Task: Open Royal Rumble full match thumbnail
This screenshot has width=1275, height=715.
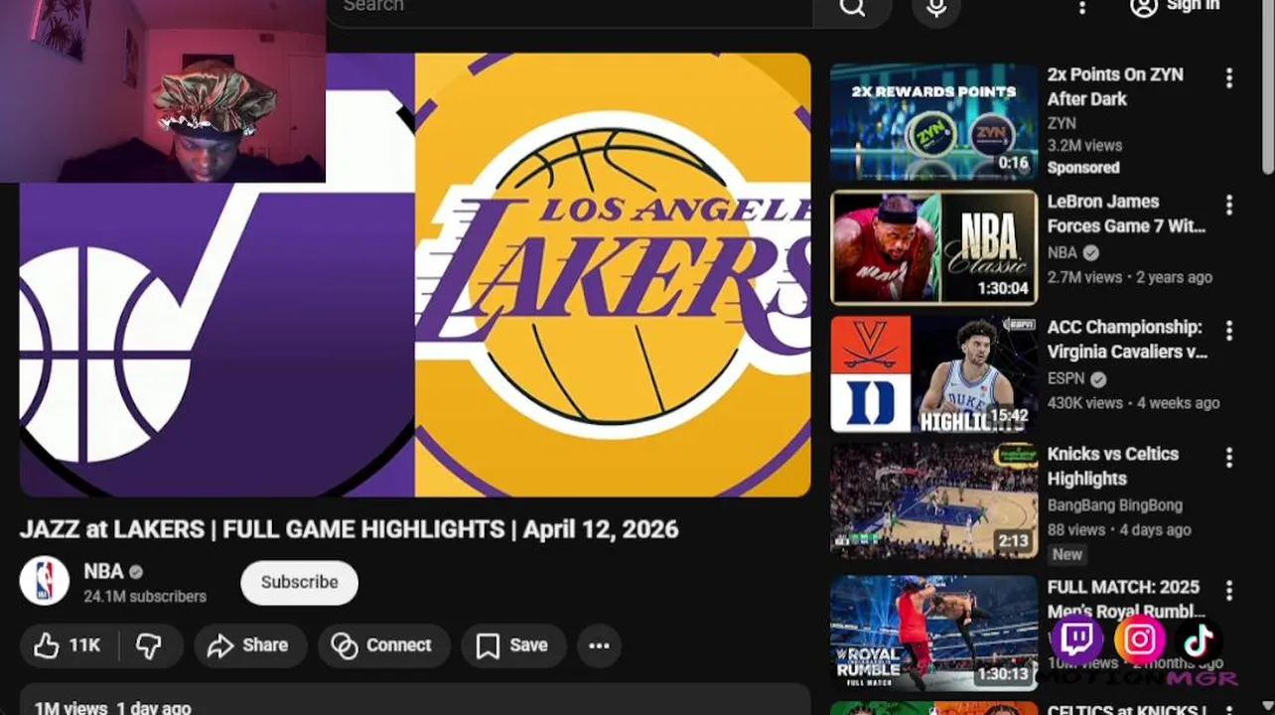Action: tap(933, 634)
